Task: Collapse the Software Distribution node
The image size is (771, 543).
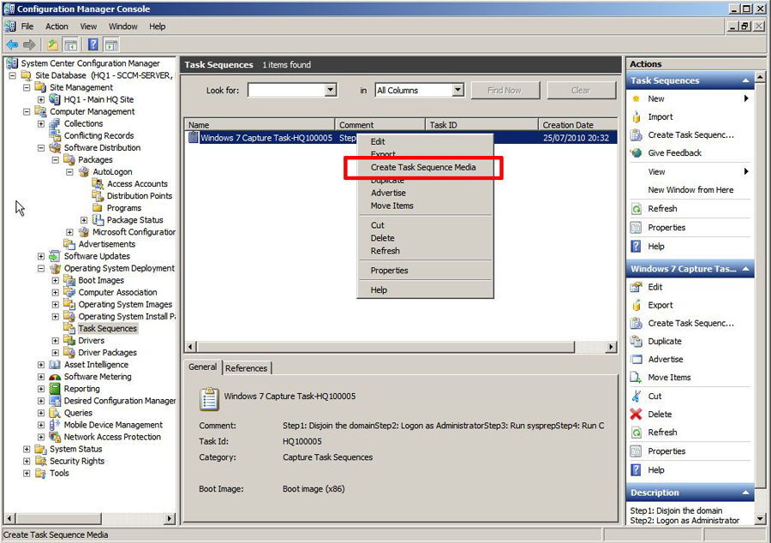Action: coord(41,148)
